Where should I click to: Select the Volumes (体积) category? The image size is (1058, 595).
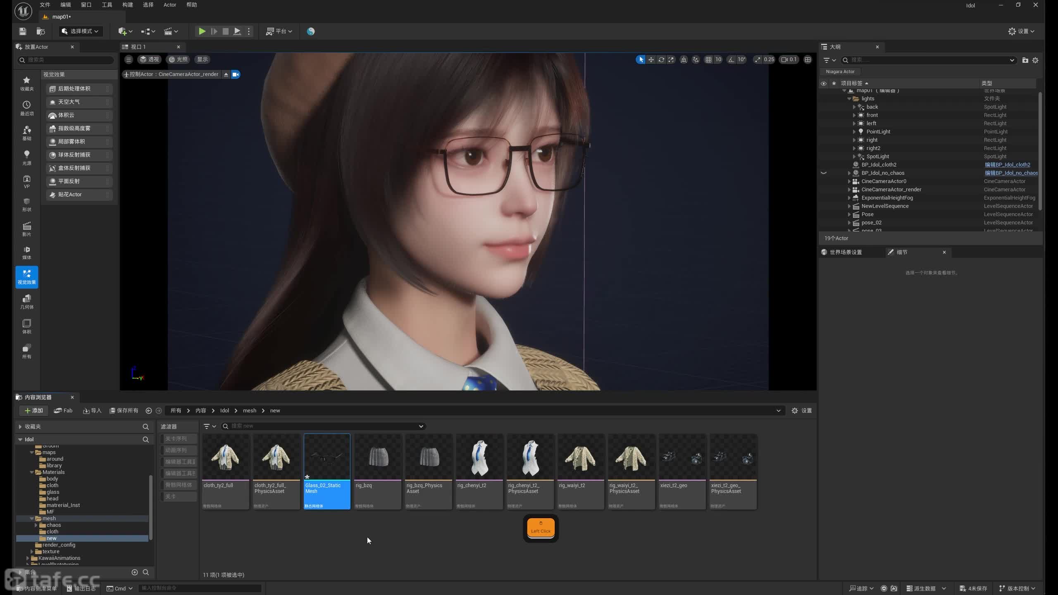click(27, 326)
